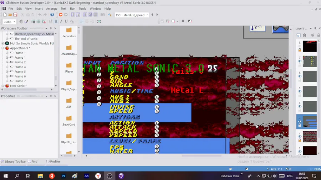Apply underline text formatting

66,21
